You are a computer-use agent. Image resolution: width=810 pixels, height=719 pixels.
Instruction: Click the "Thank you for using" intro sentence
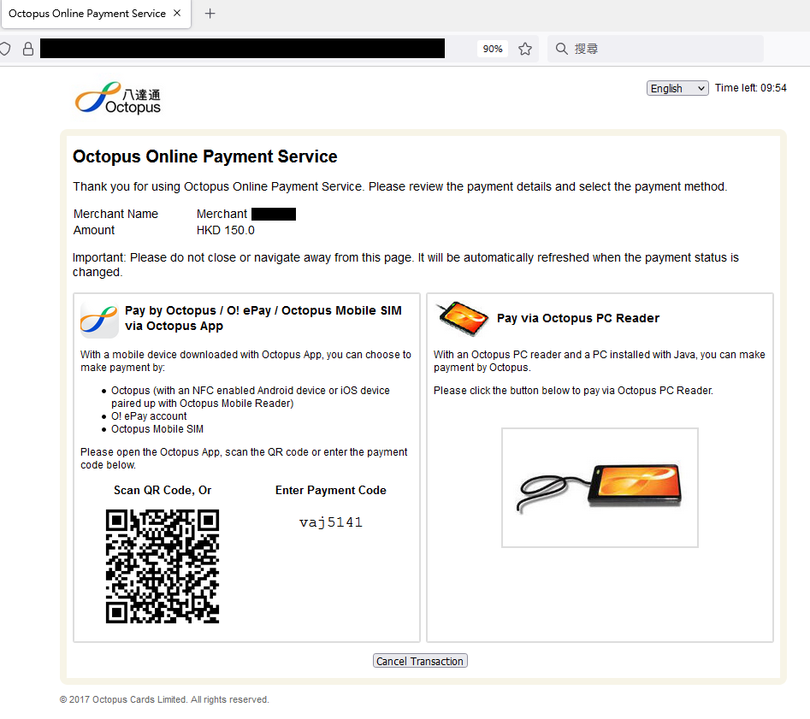pyautogui.click(x=399, y=186)
